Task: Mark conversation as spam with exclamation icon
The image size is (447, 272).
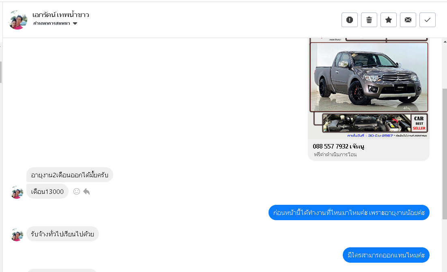Action: pyautogui.click(x=350, y=20)
